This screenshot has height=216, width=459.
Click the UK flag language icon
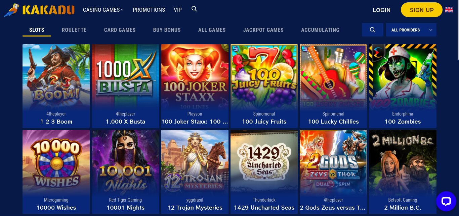pos(449,10)
